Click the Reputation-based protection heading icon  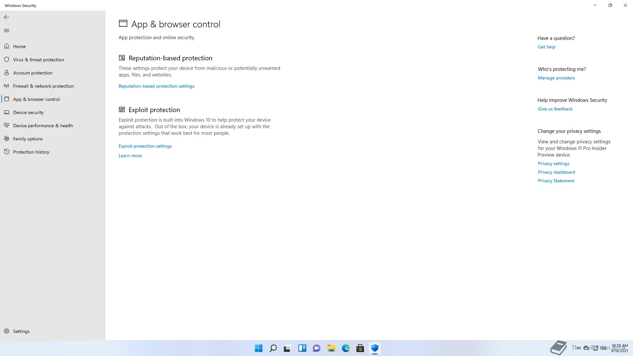click(122, 58)
